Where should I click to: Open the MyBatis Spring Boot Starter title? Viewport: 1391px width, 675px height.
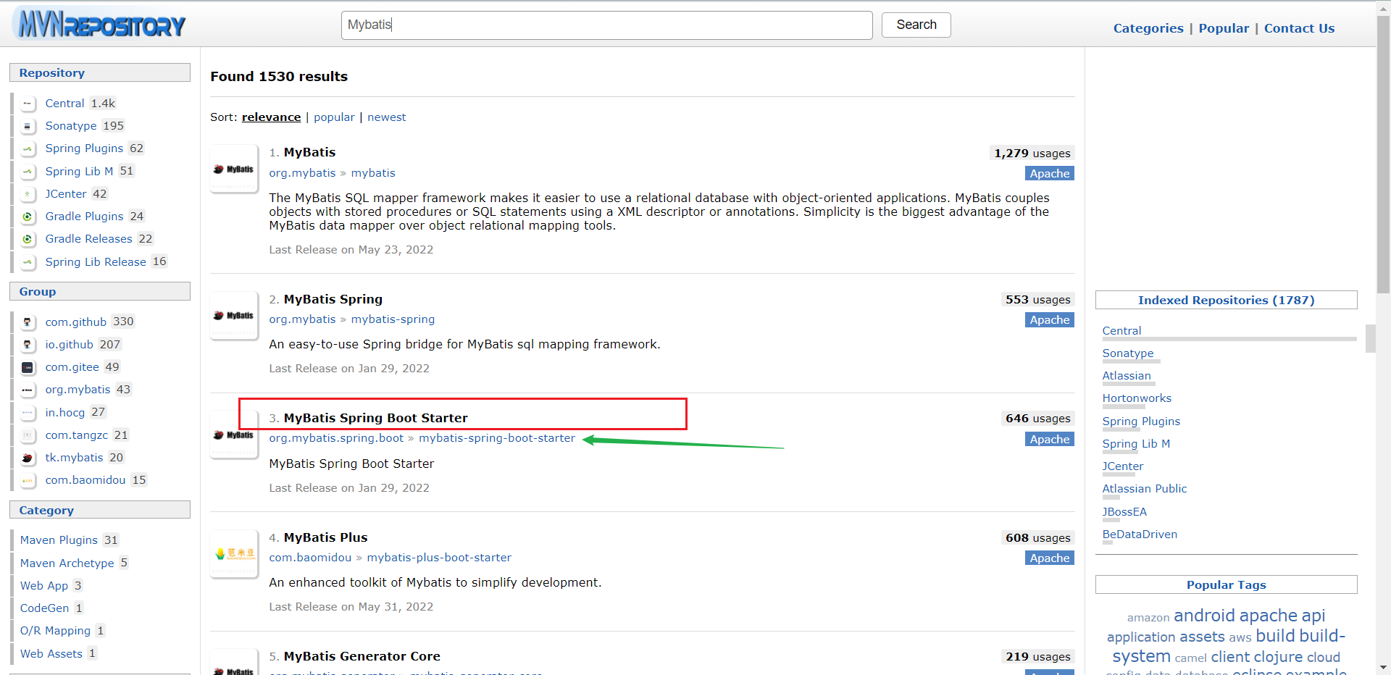[x=375, y=418]
